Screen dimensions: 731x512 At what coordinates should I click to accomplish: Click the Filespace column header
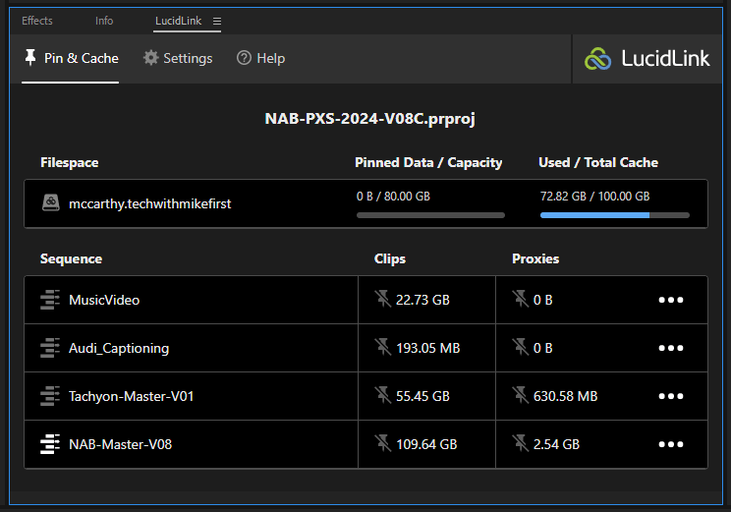70,162
